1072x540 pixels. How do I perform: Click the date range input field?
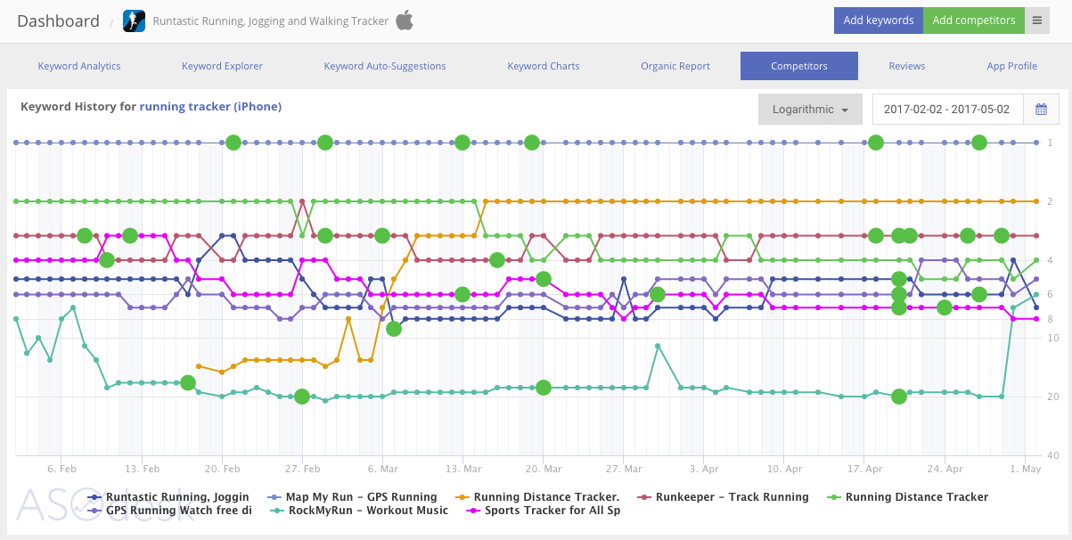946,110
